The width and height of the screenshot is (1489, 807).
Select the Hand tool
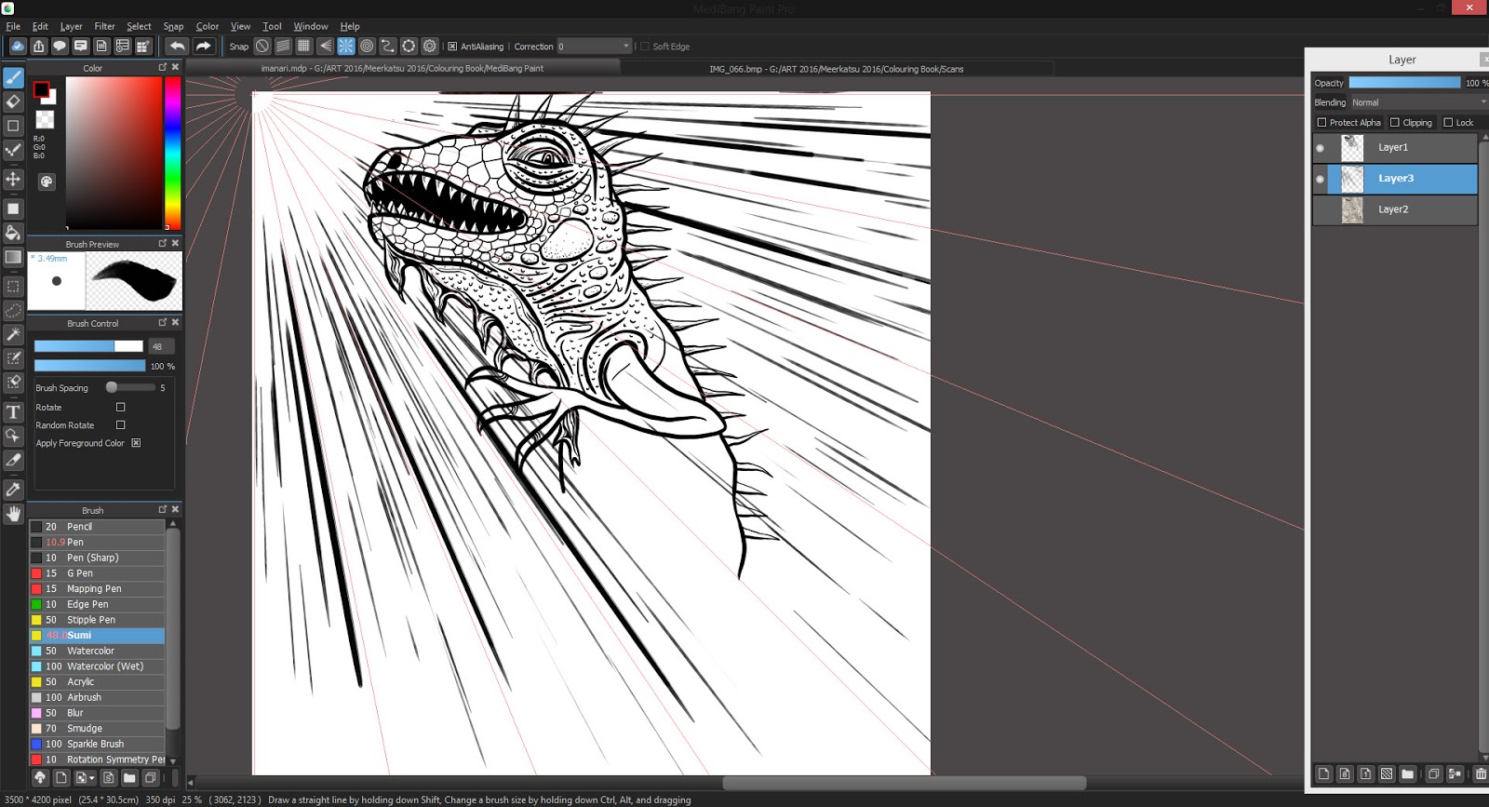tap(13, 514)
